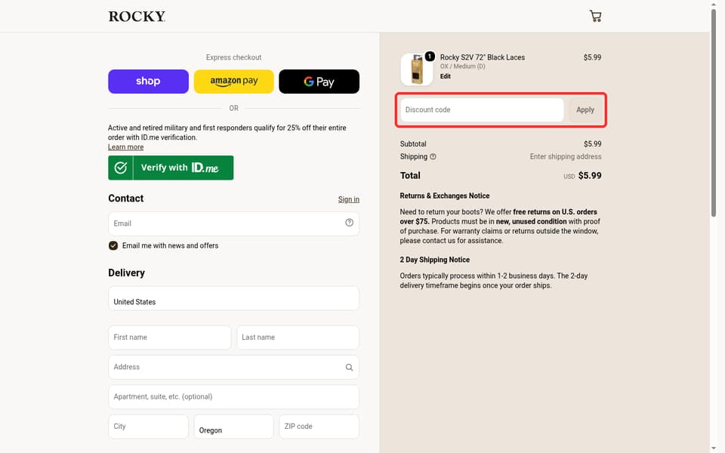The image size is (725, 453).
Task: Click the email help question mark icon
Action: pyautogui.click(x=349, y=223)
